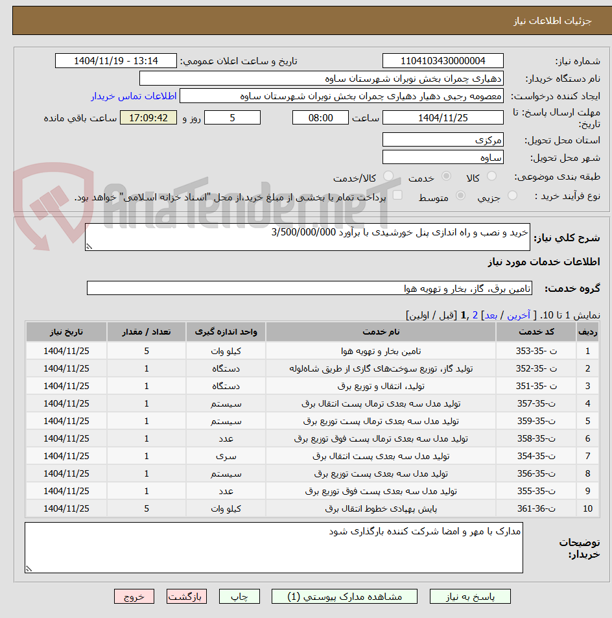612x618 pixels.
Task: Click the service code ت-35-359 cell
Action: [x=536, y=421]
